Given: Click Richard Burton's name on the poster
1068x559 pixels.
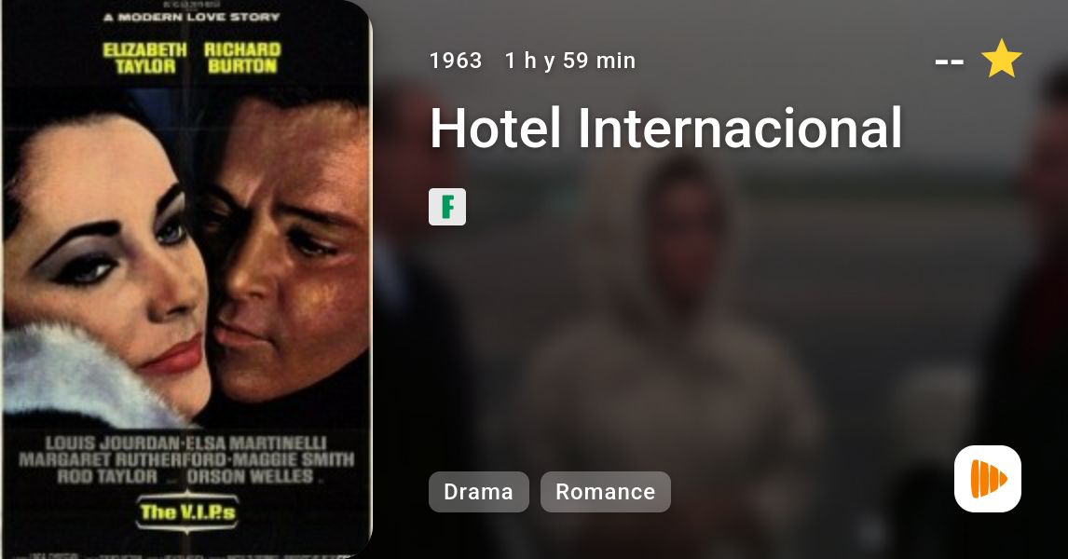Looking at the screenshot, I should point(242,58).
